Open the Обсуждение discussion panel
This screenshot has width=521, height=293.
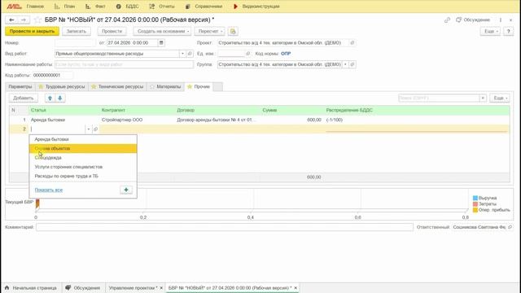pos(473,20)
